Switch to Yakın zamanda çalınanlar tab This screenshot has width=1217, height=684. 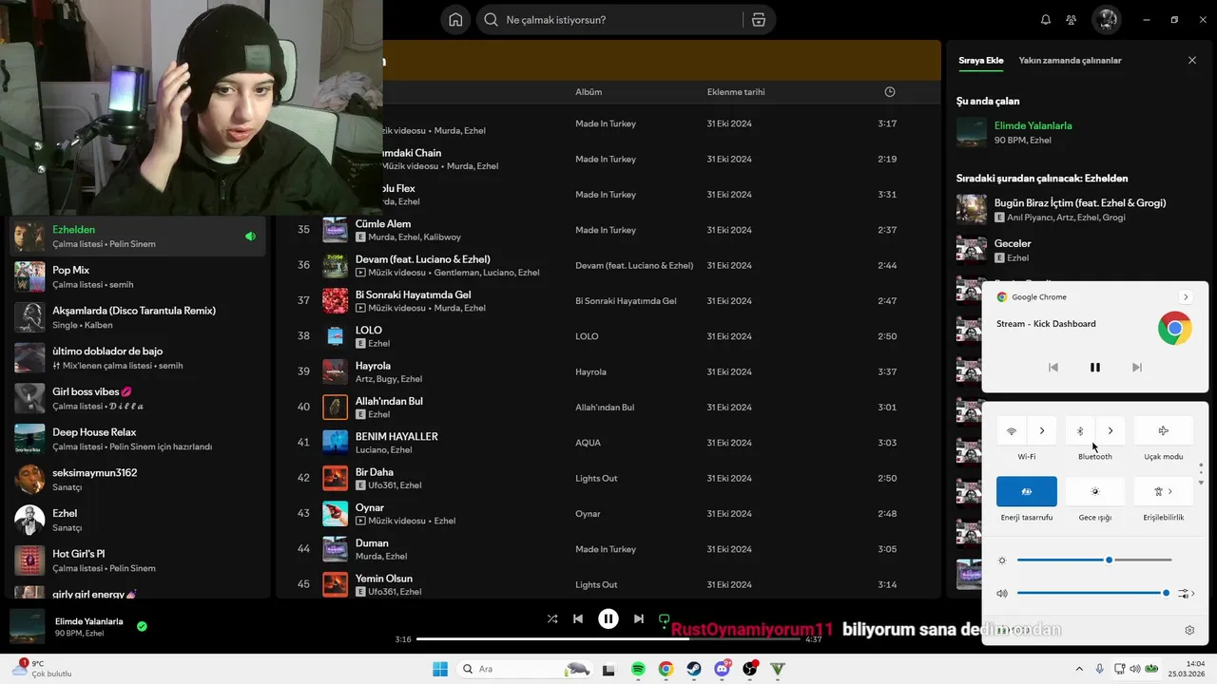click(1070, 60)
